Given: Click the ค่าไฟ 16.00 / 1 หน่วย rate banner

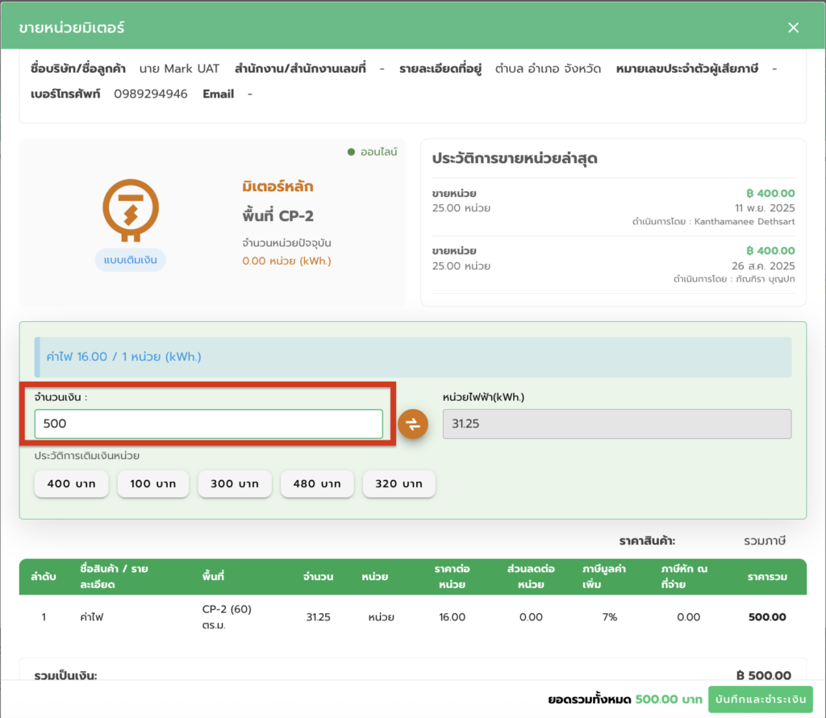Looking at the screenshot, I should pyautogui.click(x=412, y=357).
